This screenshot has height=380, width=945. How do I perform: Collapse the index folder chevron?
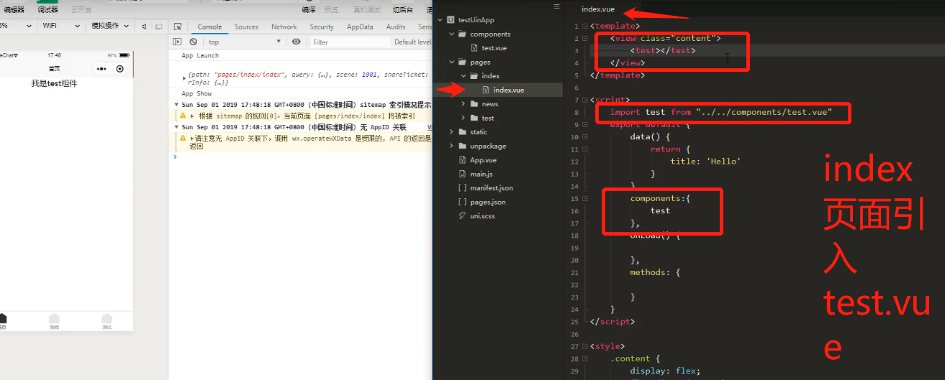point(464,76)
